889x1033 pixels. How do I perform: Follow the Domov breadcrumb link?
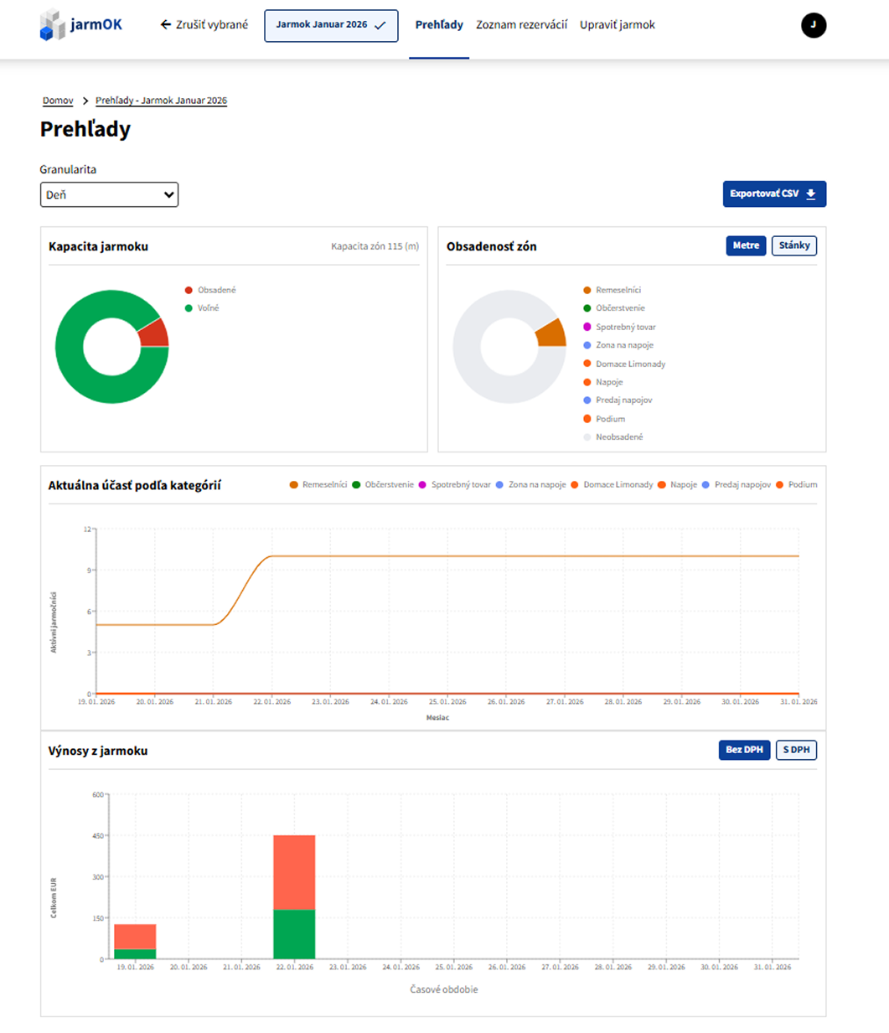58,101
